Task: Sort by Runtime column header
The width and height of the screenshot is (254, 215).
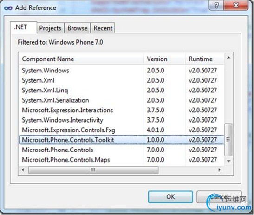Action: [x=205, y=59]
